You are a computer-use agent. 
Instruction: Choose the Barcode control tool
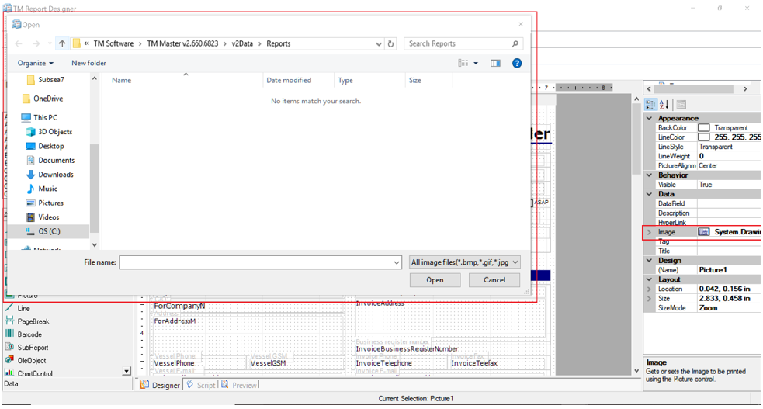29,334
